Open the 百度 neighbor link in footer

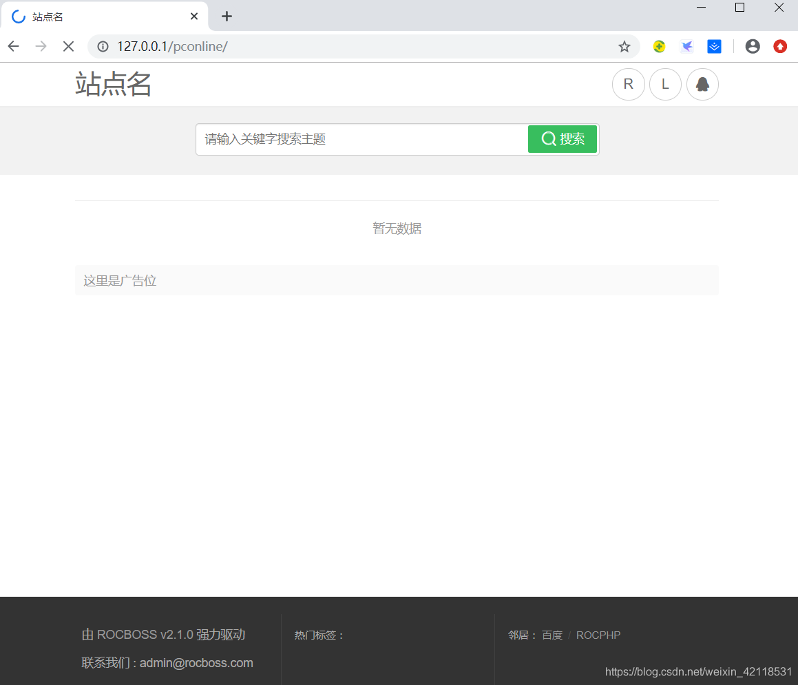(552, 635)
